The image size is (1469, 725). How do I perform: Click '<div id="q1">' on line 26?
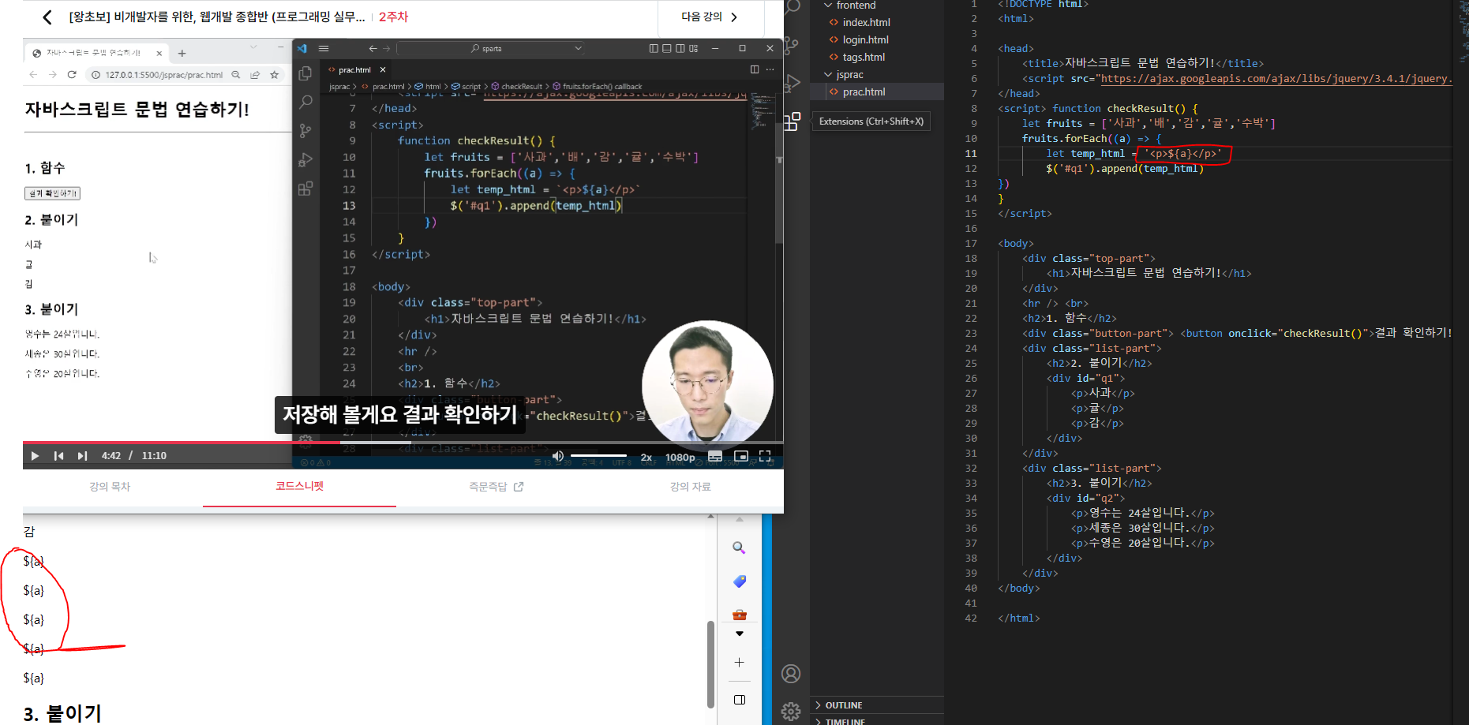click(x=1085, y=379)
